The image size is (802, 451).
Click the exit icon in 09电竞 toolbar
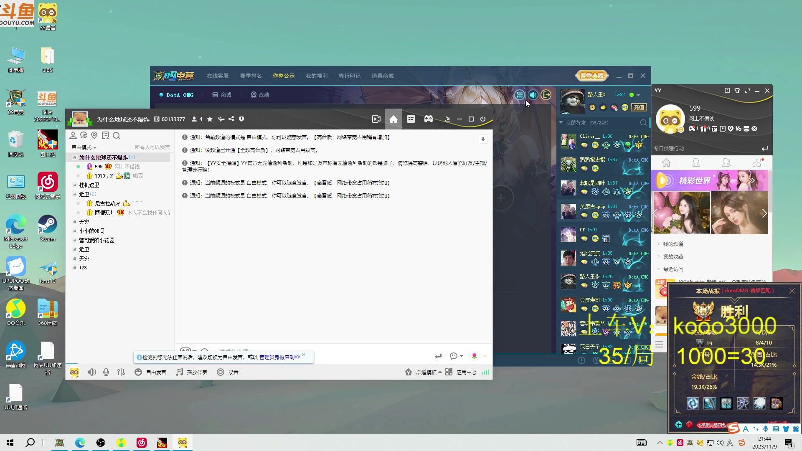546,95
